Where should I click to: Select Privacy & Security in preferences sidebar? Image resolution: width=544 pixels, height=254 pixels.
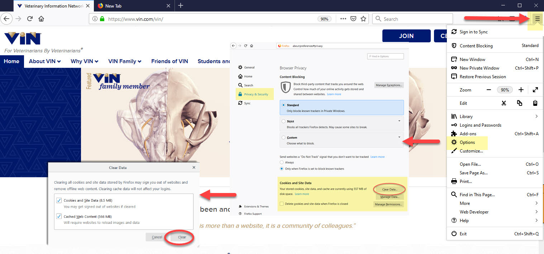(x=254, y=94)
